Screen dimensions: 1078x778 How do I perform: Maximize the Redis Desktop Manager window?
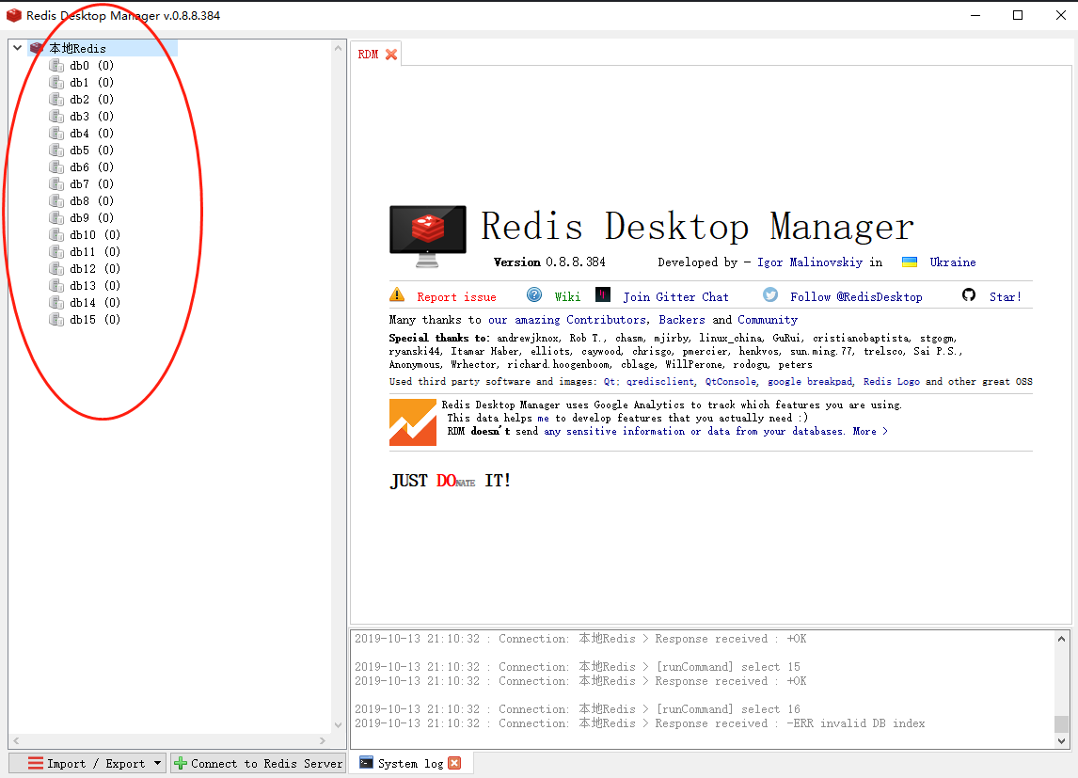(1018, 15)
